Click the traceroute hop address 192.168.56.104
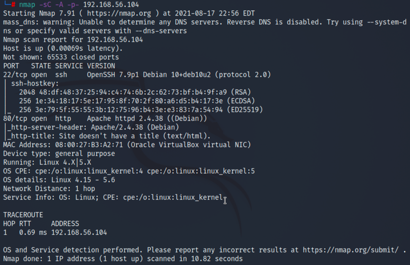410x265 pixels. (79, 232)
